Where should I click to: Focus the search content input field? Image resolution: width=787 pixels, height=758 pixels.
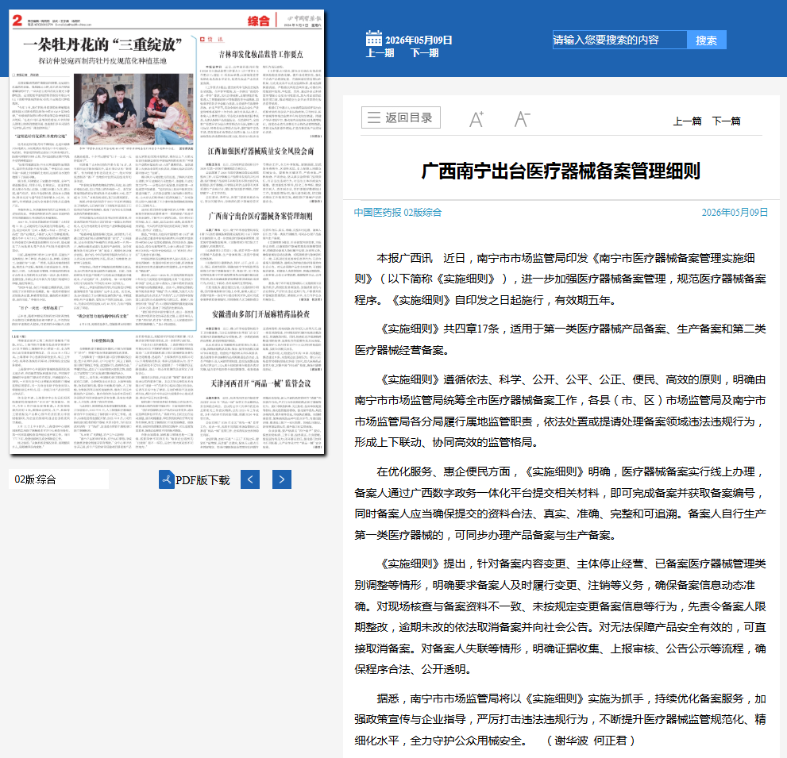coord(619,40)
